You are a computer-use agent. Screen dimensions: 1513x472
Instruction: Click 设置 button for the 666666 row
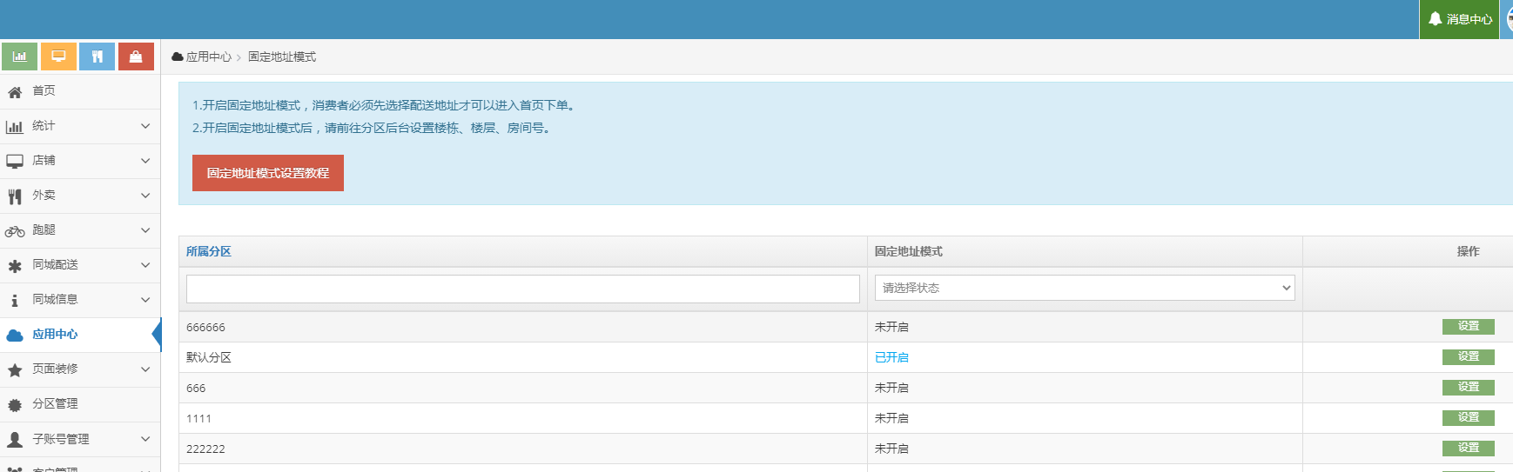pos(1468,326)
